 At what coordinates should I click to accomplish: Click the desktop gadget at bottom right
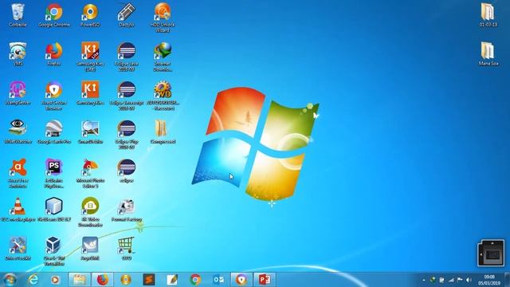(x=491, y=253)
